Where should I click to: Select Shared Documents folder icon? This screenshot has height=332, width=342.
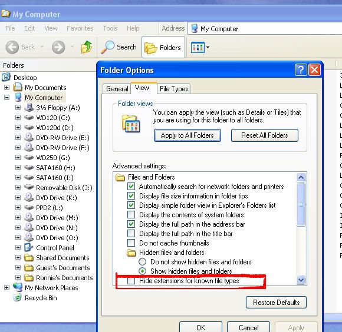pos(28,258)
